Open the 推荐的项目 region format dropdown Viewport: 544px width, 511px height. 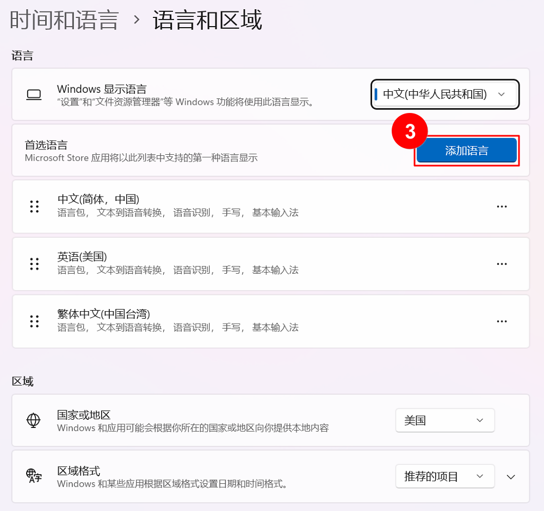tap(444, 477)
